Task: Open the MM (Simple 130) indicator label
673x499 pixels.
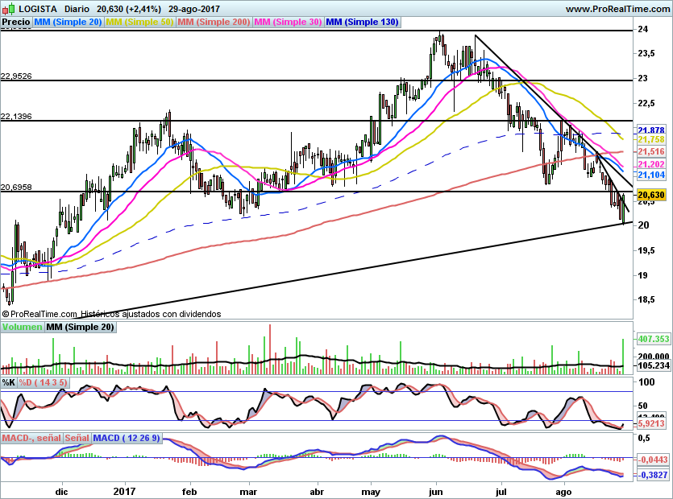Action: click(362, 23)
